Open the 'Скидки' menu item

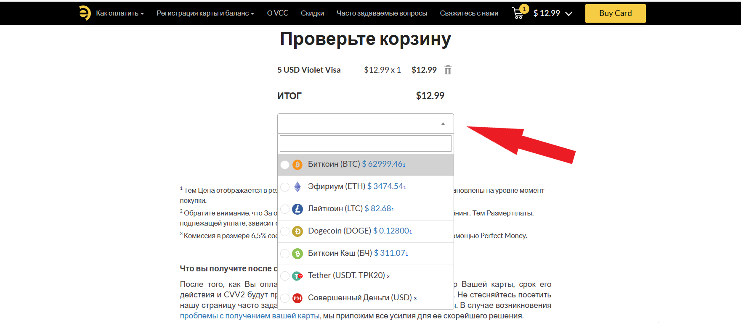(x=312, y=13)
